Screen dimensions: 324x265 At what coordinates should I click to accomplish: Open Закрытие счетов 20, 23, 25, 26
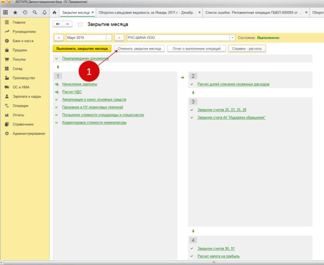point(222,110)
